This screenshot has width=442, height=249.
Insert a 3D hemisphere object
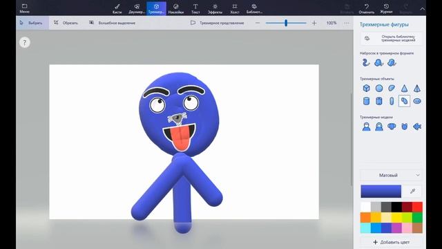[x=392, y=89]
